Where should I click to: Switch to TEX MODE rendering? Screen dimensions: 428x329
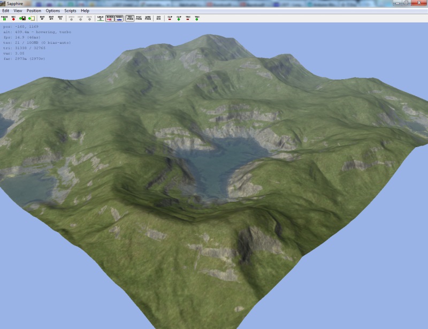pyautogui.click(x=130, y=18)
